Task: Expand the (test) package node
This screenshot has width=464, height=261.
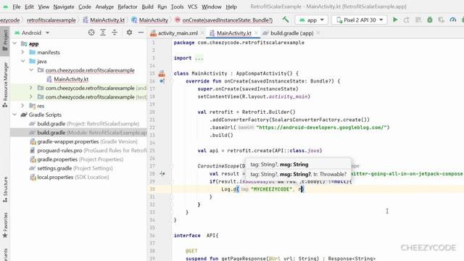Action: 31,96
